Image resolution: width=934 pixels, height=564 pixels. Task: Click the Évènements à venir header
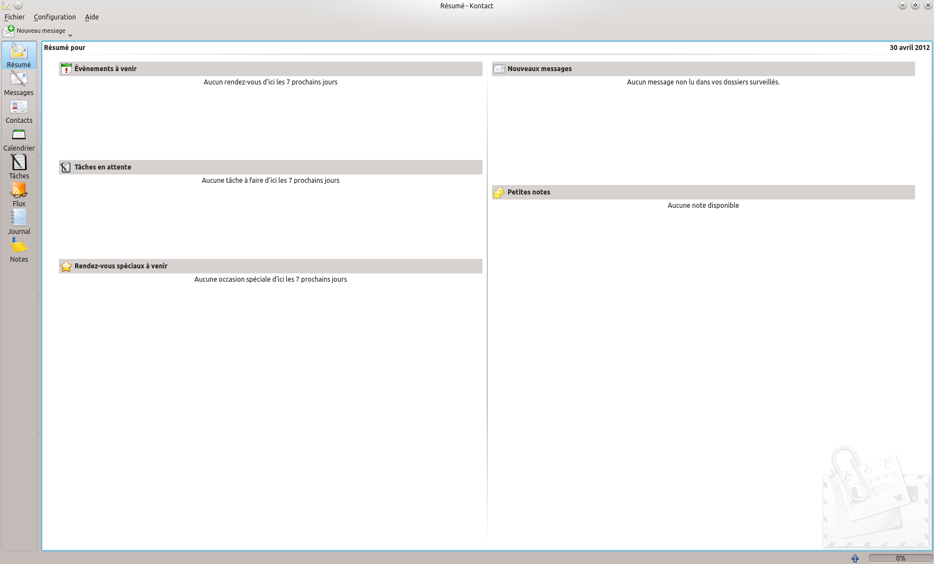[106, 69]
